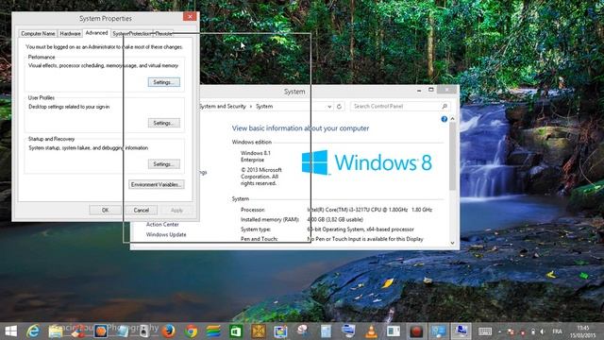604x340 pixels.
Task: Click the System window scroll down arrow
Action: pyautogui.click(x=453, y=243)
